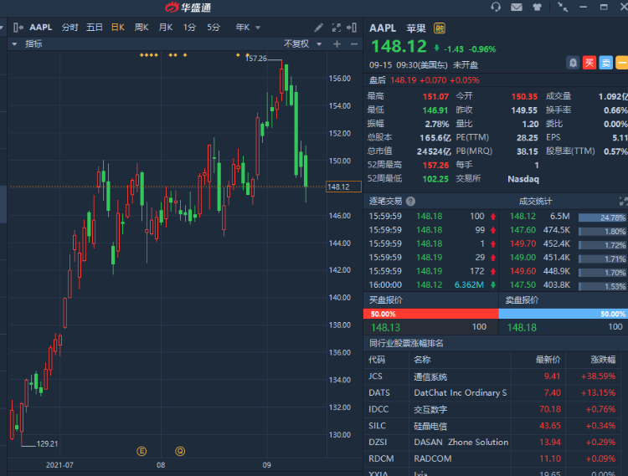Select the 月K chart tab
The image size is (628, 476).
166,28
